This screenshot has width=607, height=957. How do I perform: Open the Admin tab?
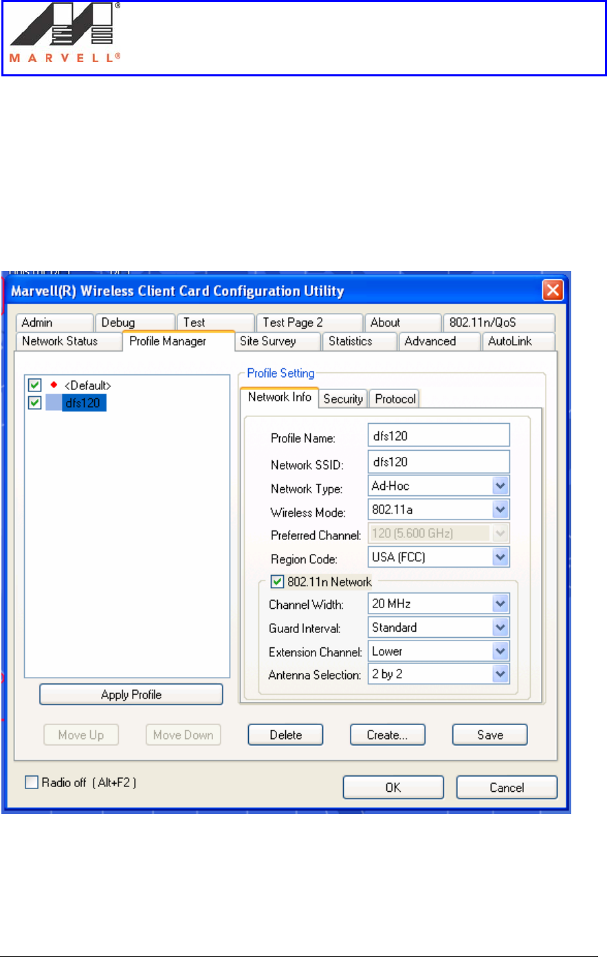tap(54, 323)
